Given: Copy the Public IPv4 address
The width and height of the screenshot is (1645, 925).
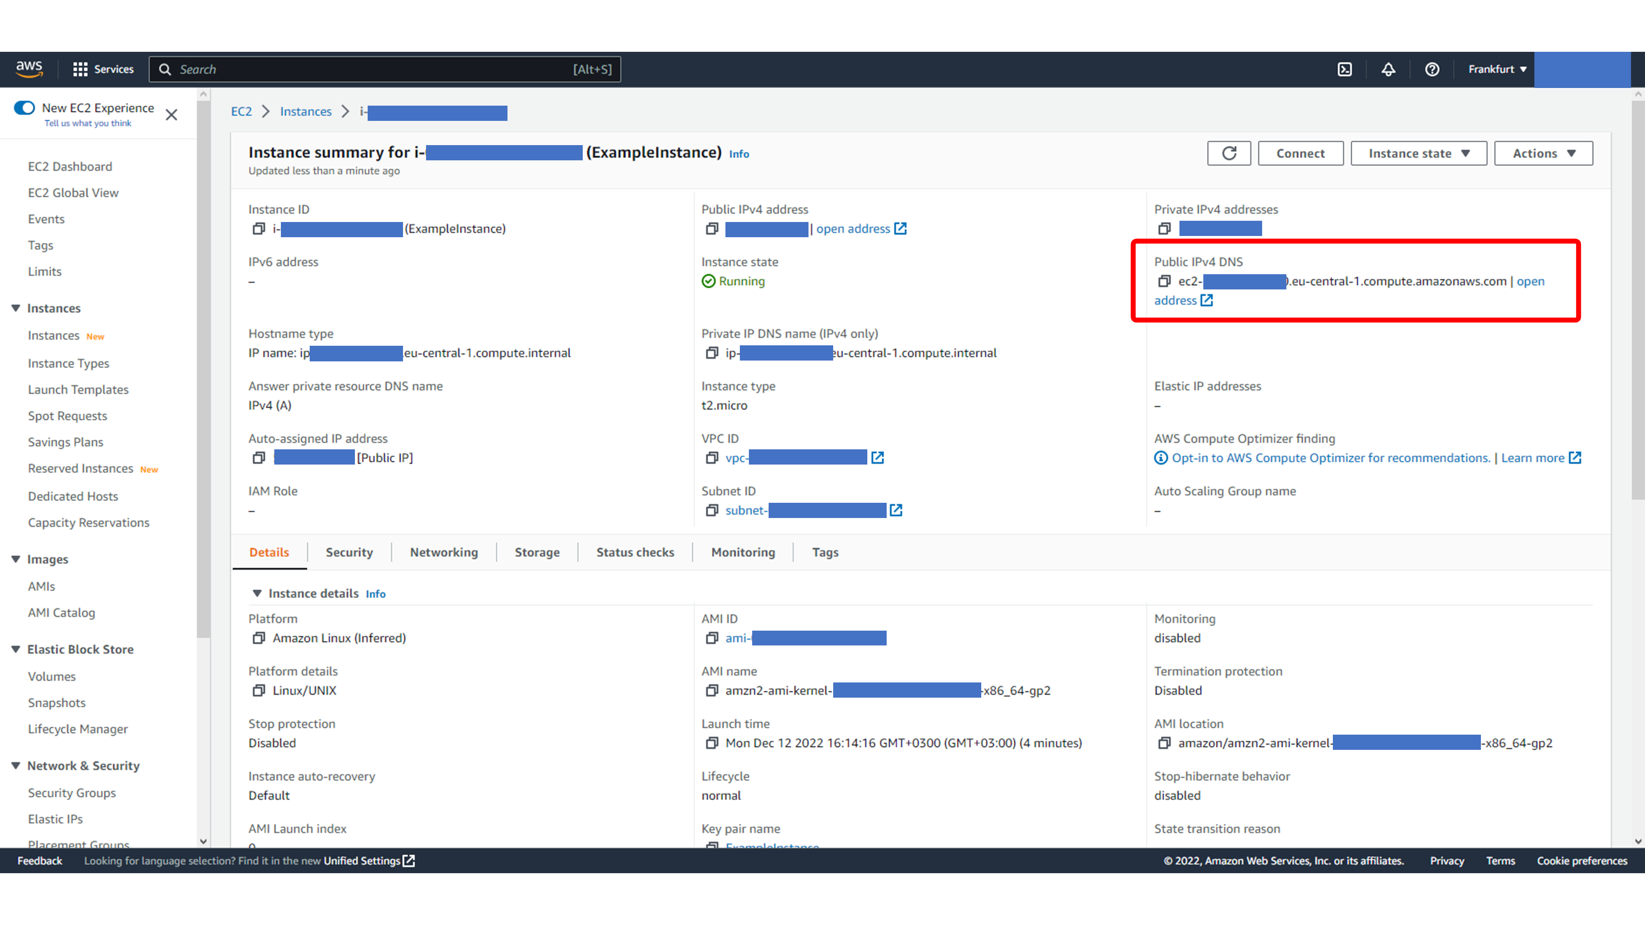Looking at the screenshot, I should point(712,229).
